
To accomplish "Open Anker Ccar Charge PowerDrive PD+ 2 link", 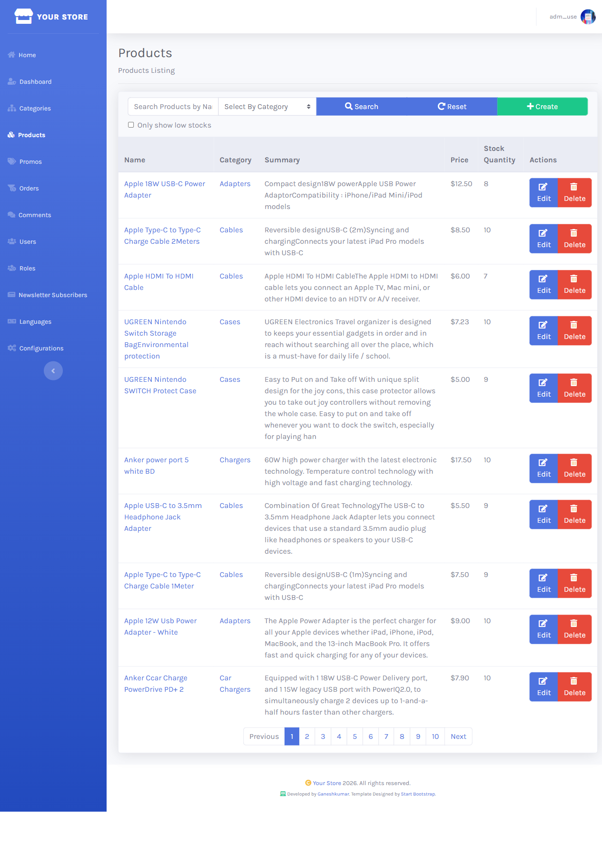I will [156, 684].
